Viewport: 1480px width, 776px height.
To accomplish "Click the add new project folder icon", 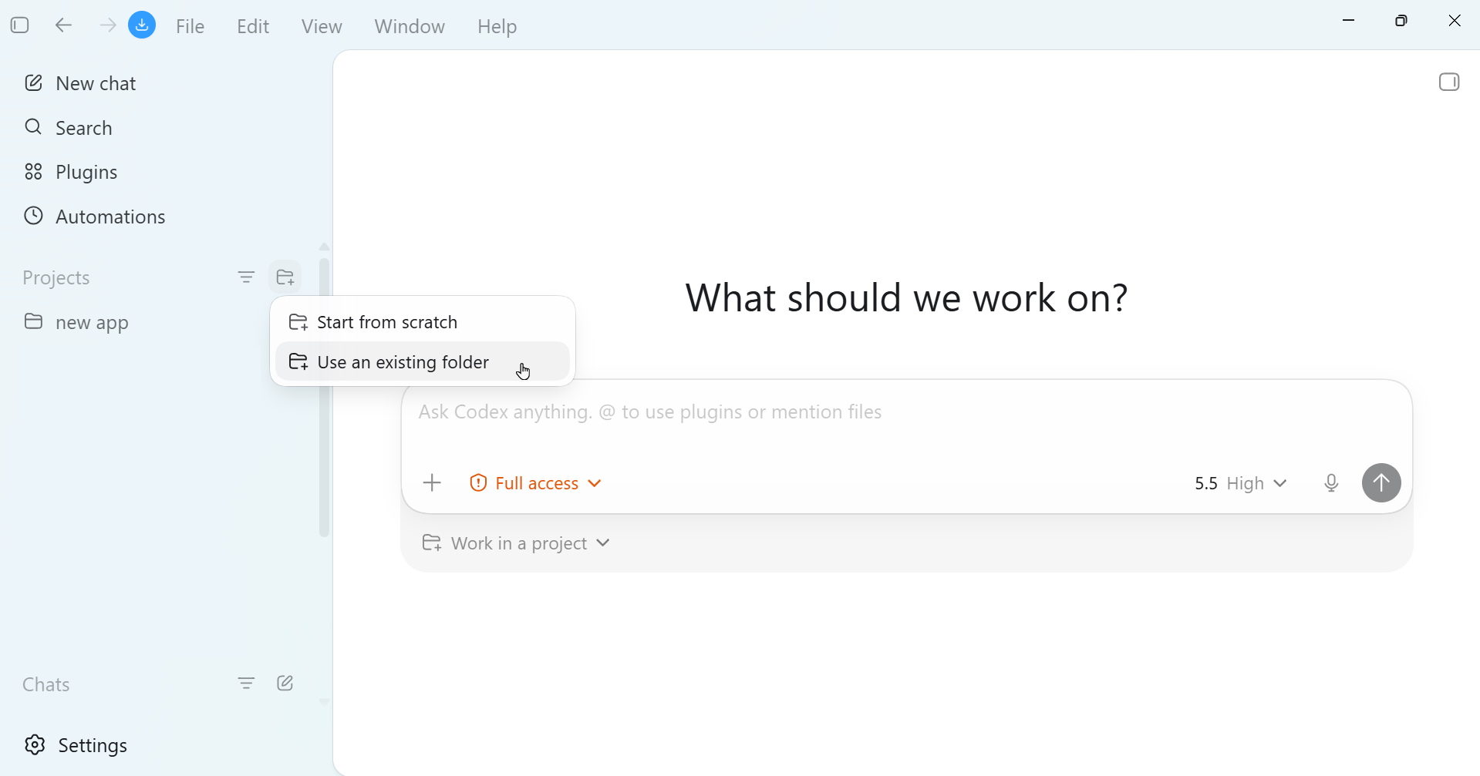I will coord(286,277).
